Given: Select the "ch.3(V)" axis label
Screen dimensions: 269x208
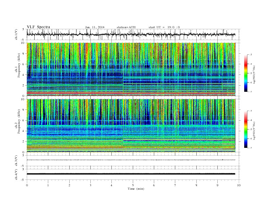Looking at the screenshot, I should pos(16,161).
